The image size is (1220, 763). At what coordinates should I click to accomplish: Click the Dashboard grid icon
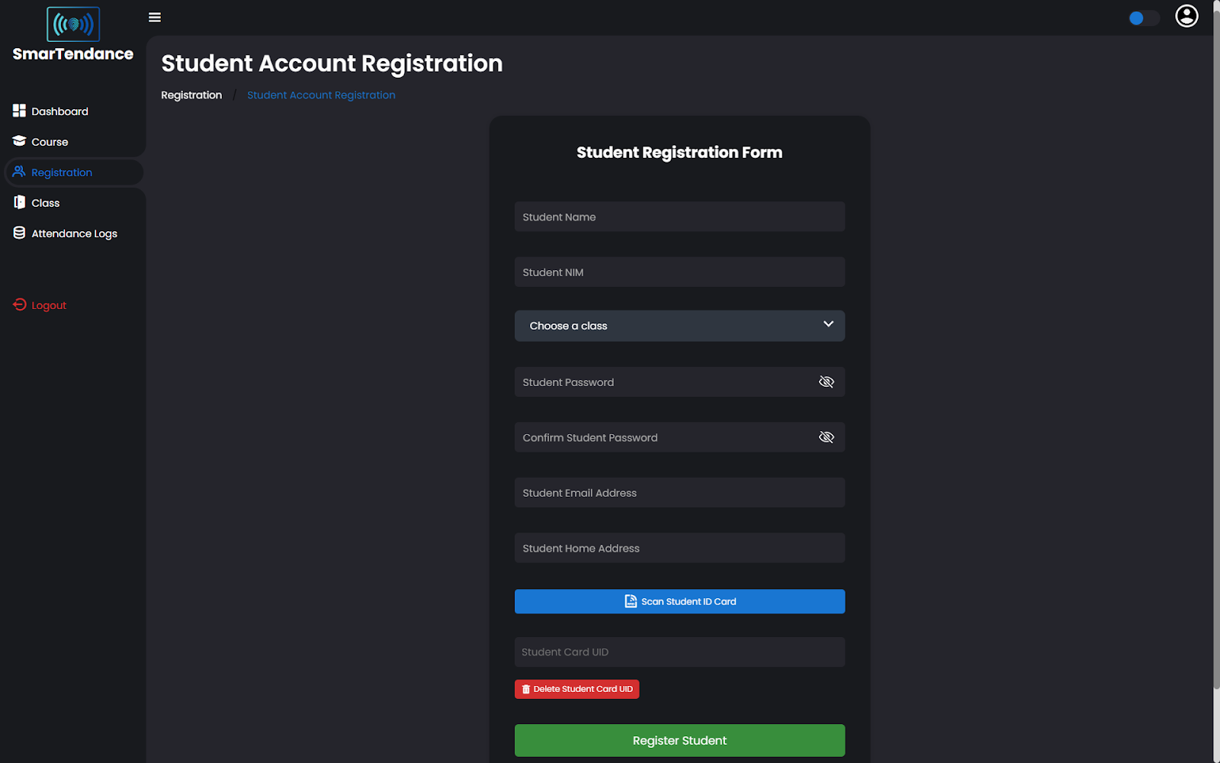(x=19, y=111)
